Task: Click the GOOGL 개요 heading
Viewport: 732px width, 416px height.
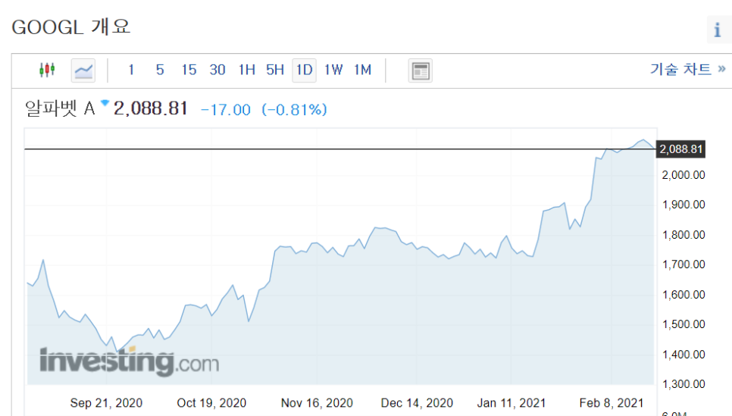Action: 71,27
